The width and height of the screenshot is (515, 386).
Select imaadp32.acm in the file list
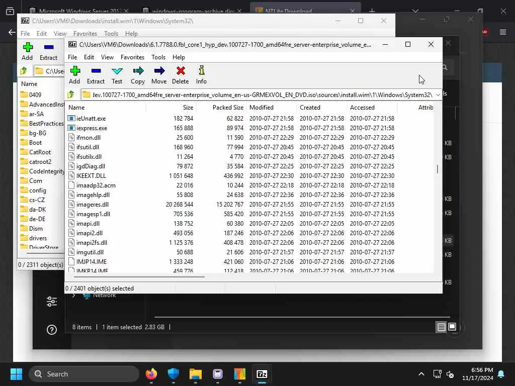point(96,185)
